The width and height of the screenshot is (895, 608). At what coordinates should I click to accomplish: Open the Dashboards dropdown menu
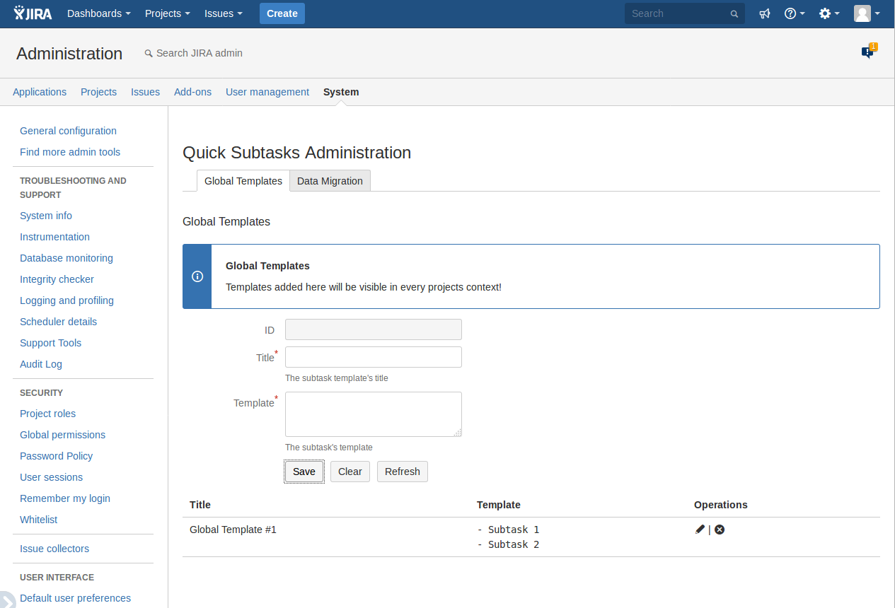pyautogui.click(x=98, y=13)
